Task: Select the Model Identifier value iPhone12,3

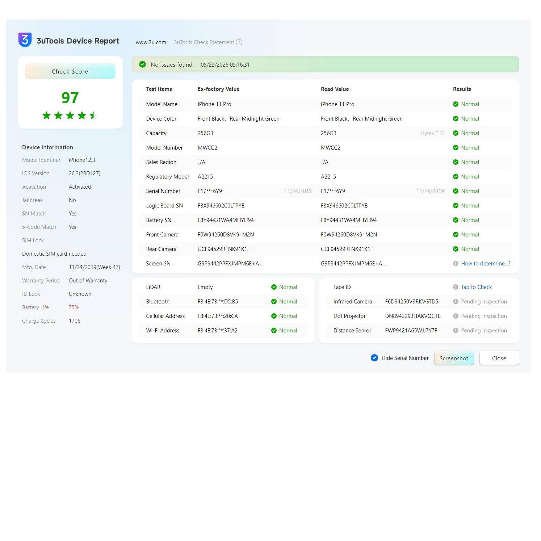Action: point(82,160)
